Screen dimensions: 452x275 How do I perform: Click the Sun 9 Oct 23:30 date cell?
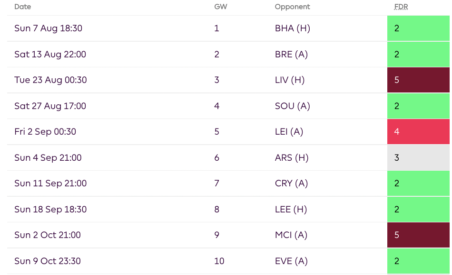coord(48,261)
